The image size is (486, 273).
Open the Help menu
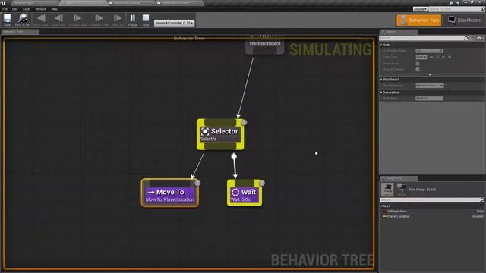coord(54,9)
